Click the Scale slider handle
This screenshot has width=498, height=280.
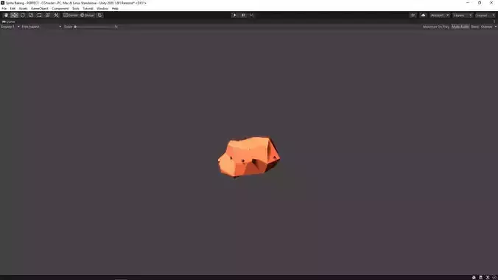75,27
